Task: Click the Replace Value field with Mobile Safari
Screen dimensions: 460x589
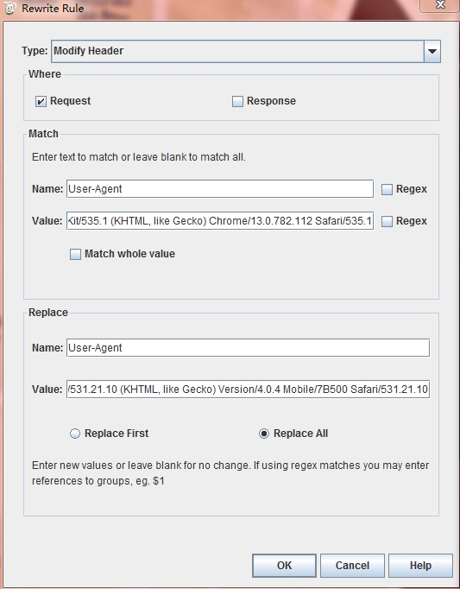Action: [249, 389]
